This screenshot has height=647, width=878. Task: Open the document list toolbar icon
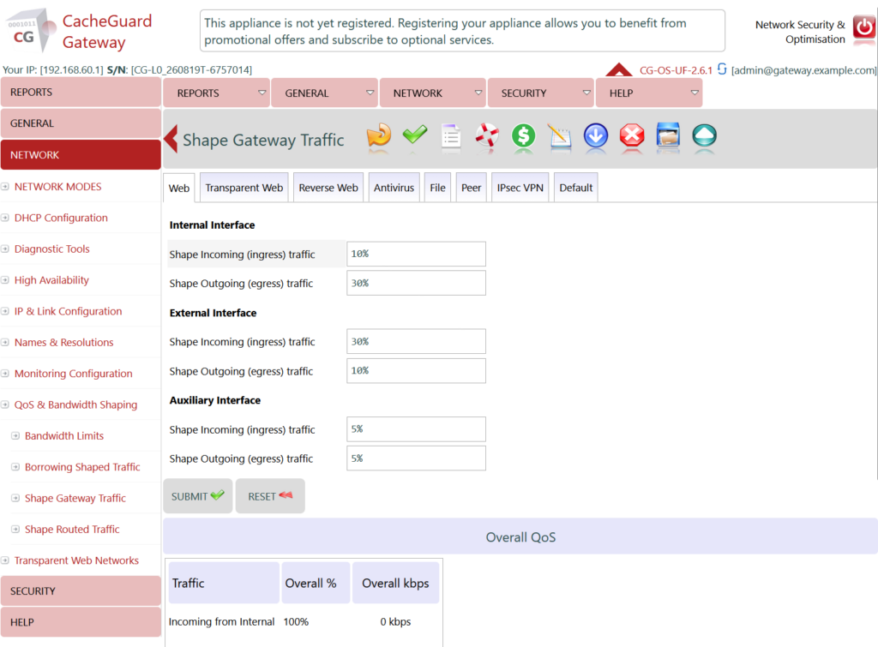[451, 136]
